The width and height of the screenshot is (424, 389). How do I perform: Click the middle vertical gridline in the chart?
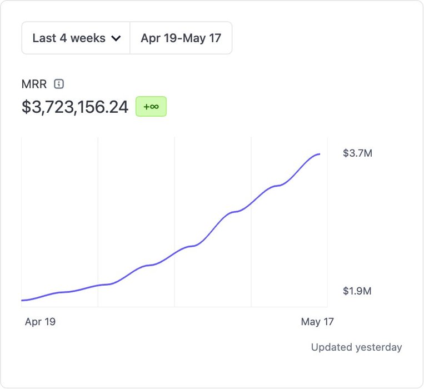tap(174, 222)
